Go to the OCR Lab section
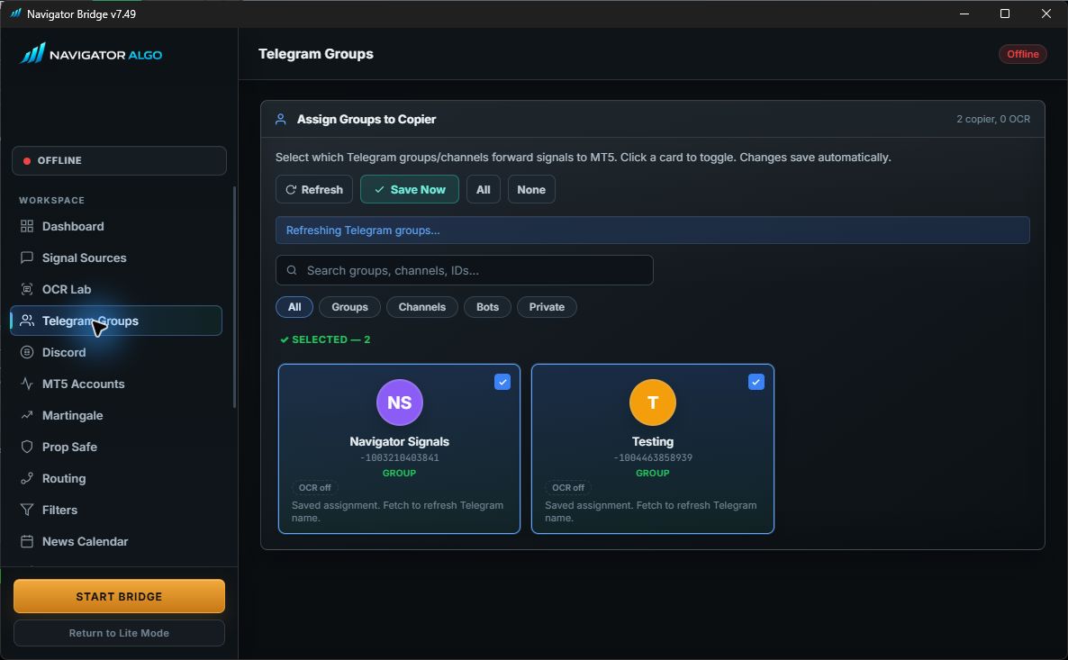 point(116,289)
